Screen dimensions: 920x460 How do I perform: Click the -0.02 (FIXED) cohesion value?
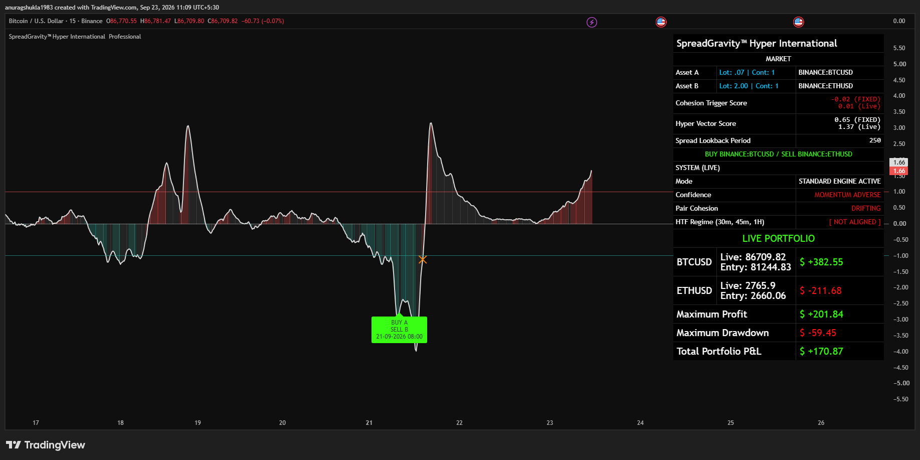855,99
